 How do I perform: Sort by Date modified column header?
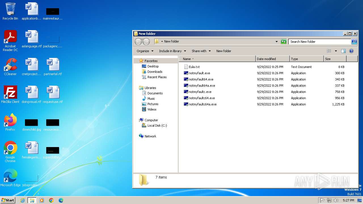(x=273, y=59)
